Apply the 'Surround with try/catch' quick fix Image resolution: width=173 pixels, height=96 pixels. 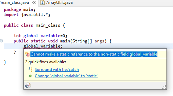(x=57, y=70)
